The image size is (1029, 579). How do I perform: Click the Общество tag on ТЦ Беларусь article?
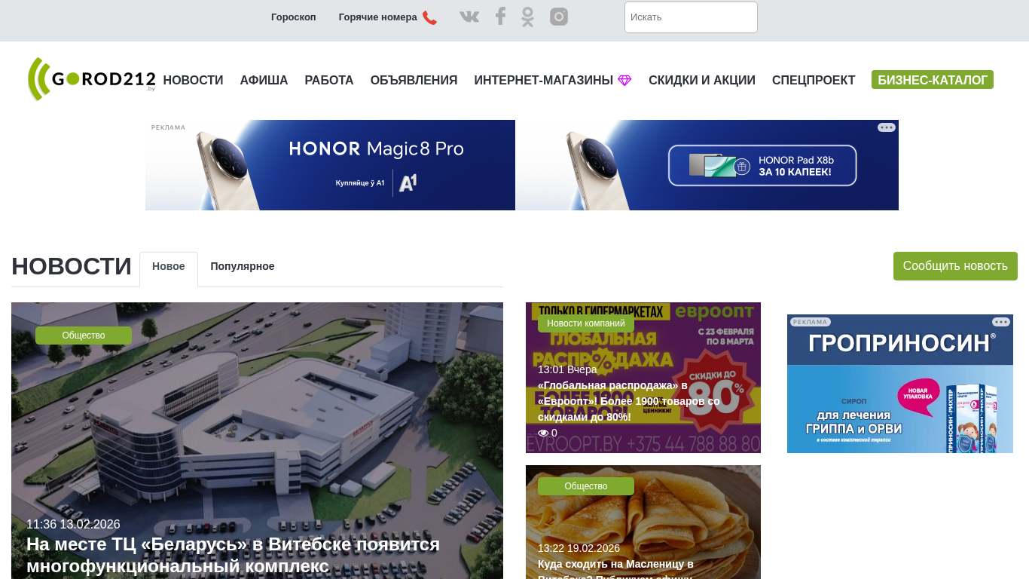[84, 335]
